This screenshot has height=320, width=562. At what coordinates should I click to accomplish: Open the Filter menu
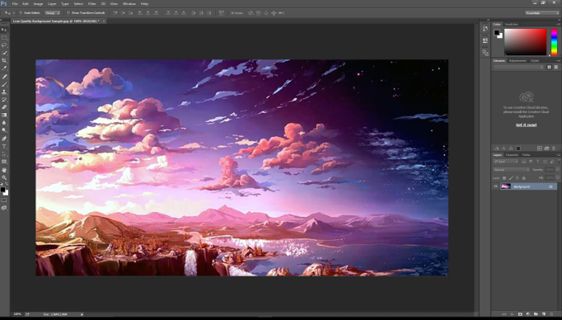[x=92, y=3]
